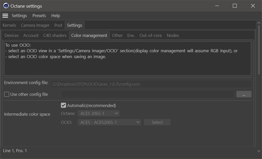The image size is (262, 159).
Task: Click the other config file path field
Action: 147,95
